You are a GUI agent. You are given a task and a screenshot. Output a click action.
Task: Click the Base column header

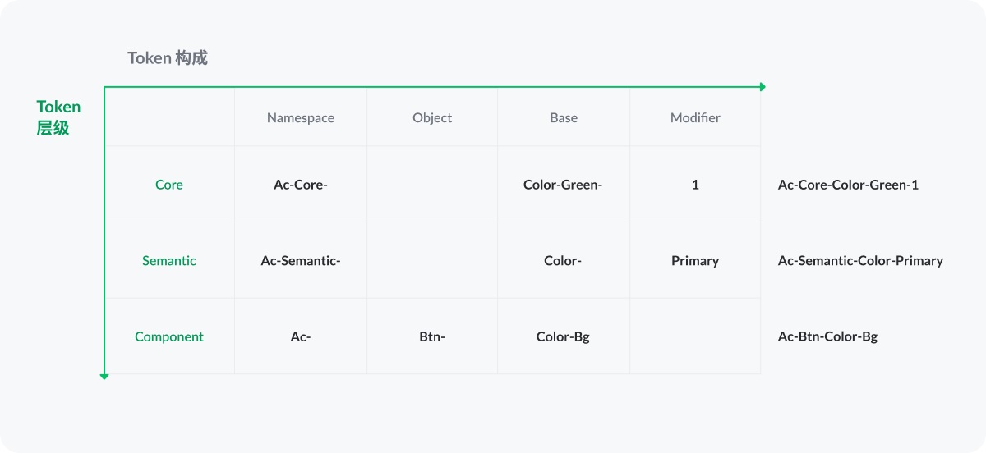coord(564,117)
